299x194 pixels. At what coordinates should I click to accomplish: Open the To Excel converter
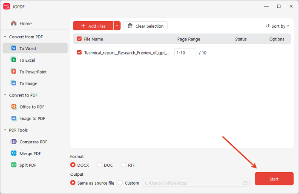(35, 60)
